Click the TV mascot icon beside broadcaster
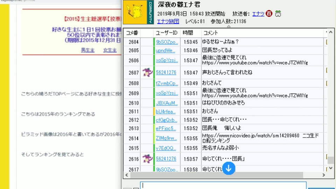This screenshot has width=336, height=189. (x=278, y=14)
